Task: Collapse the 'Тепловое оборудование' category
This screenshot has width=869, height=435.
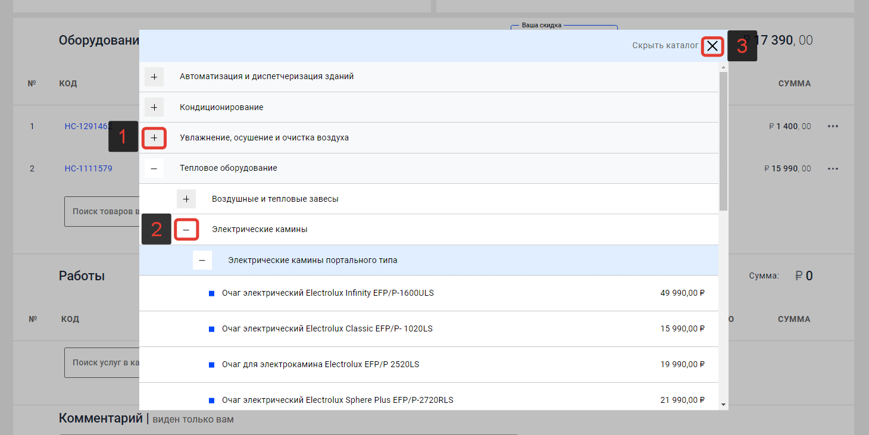Action: 154,169
